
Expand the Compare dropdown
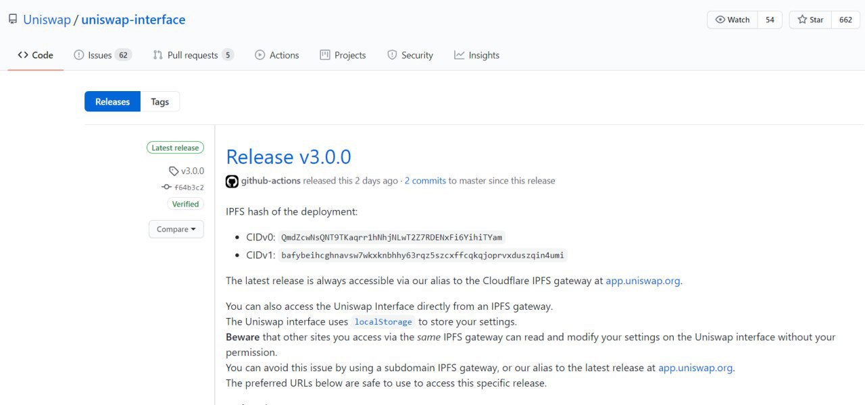coord(176,230)
